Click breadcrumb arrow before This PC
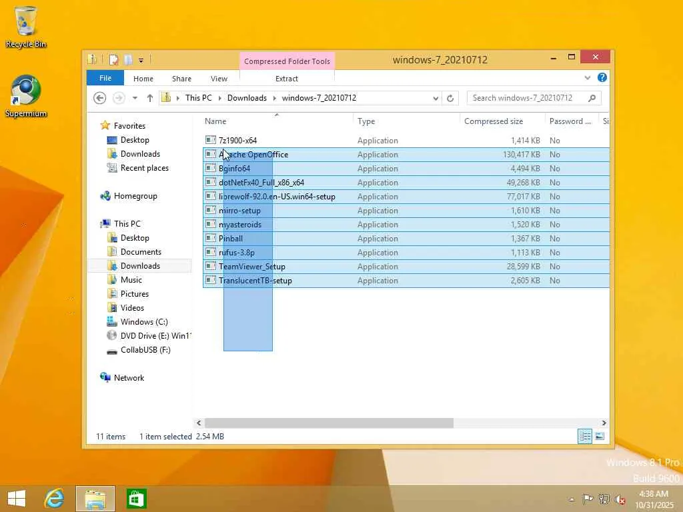683x512 pixels. [177, 98]
